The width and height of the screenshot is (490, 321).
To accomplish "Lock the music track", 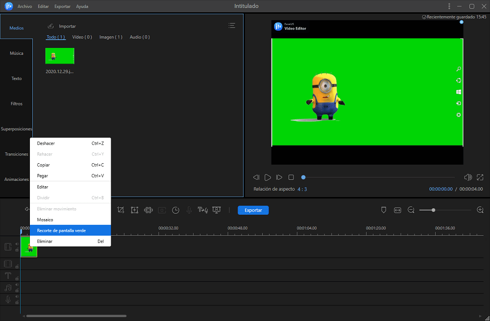I will [17, 290].
